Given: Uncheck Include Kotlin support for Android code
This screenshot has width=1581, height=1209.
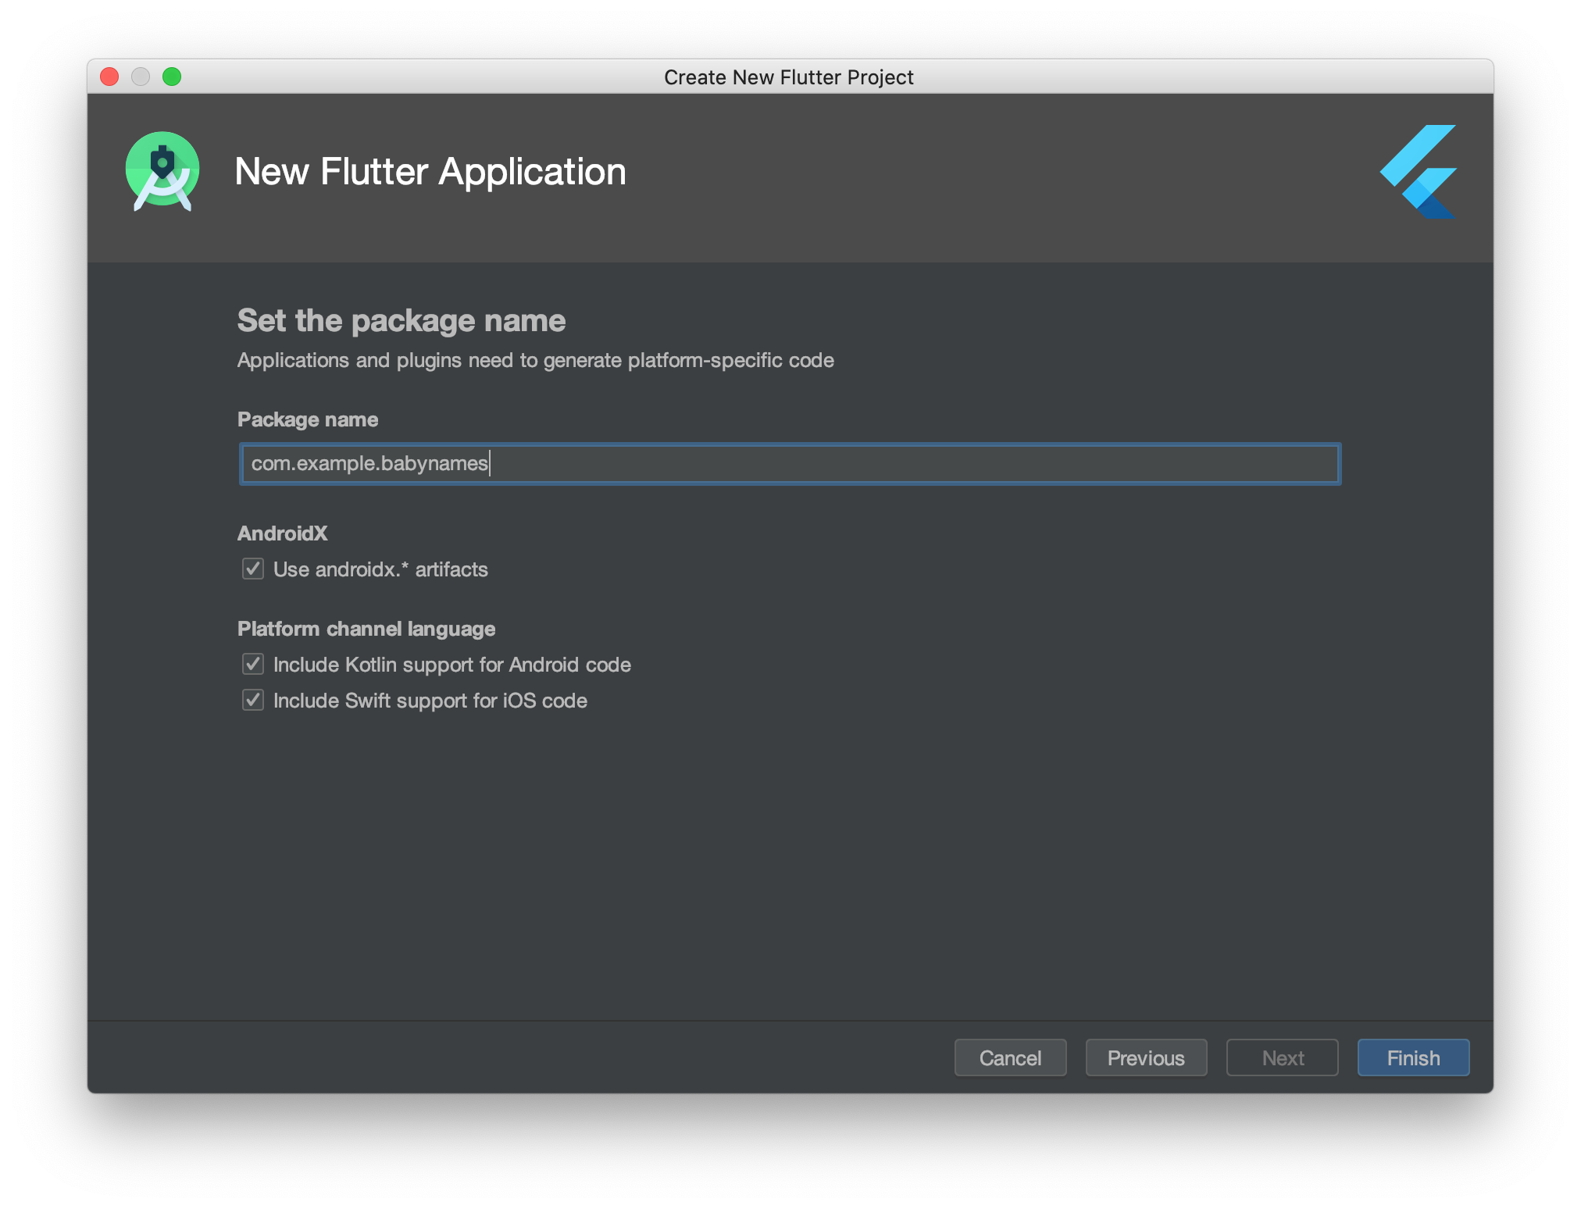Looking at the screenshot, I should (x=253, y=664).
